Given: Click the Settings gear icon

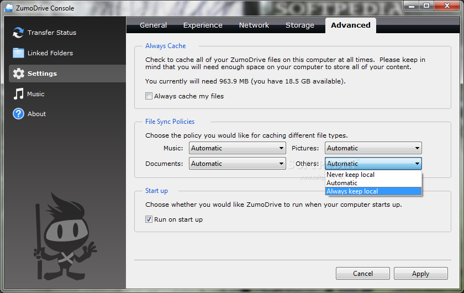Looking at the screenshot, I should (x=18, y=74).
